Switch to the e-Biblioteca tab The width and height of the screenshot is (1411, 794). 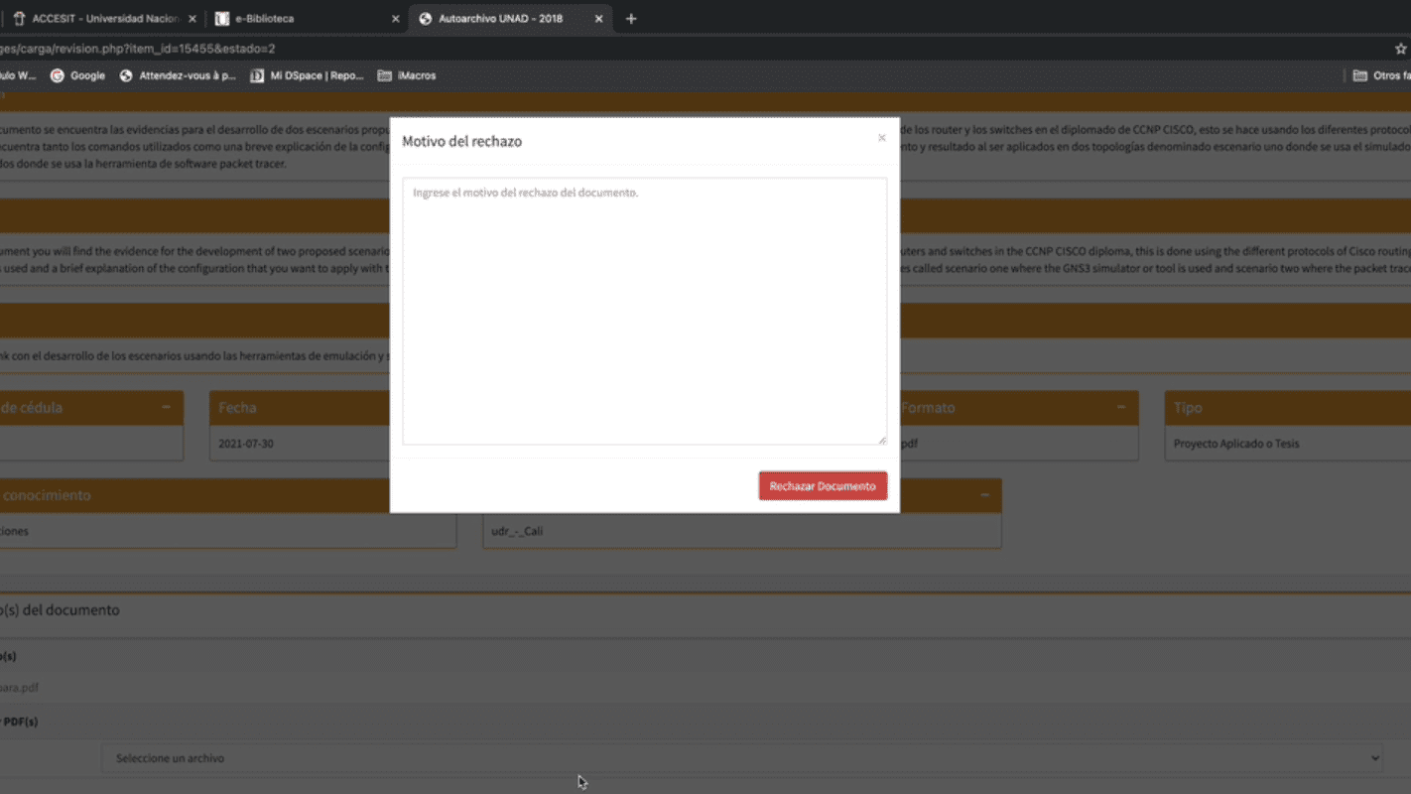(x=305, y=19)
